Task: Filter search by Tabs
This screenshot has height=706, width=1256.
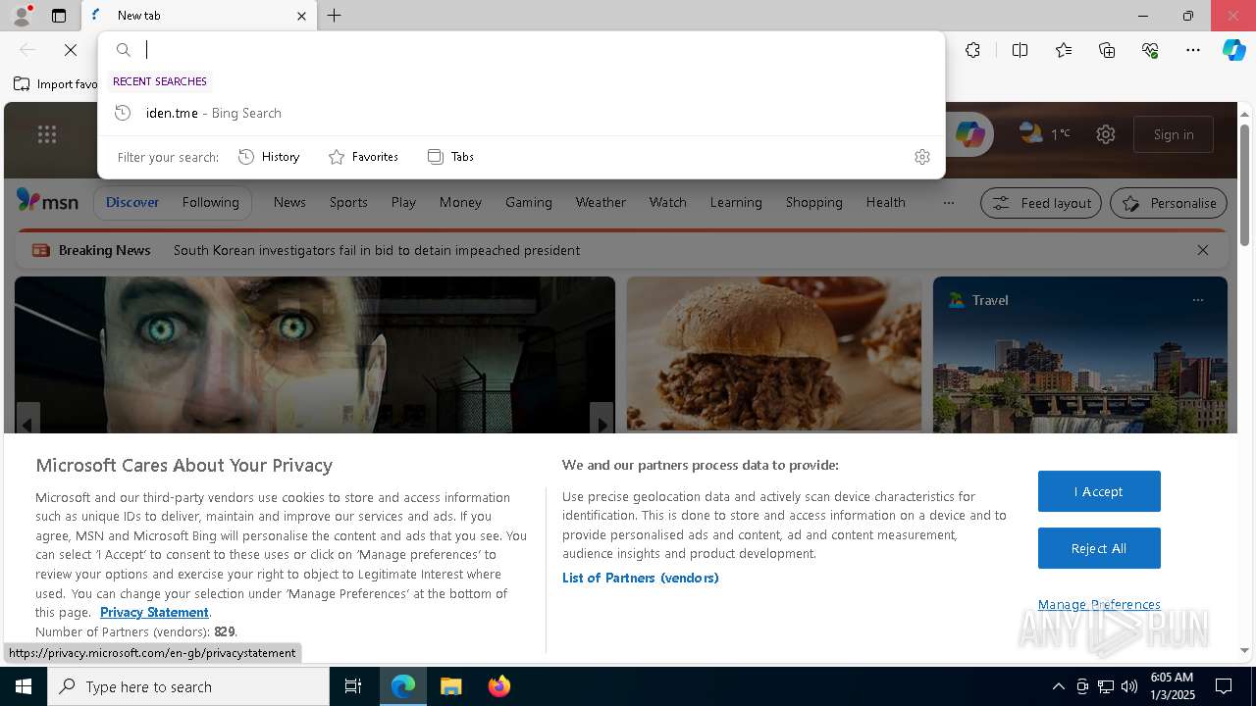Action: (x=450, y=157)
